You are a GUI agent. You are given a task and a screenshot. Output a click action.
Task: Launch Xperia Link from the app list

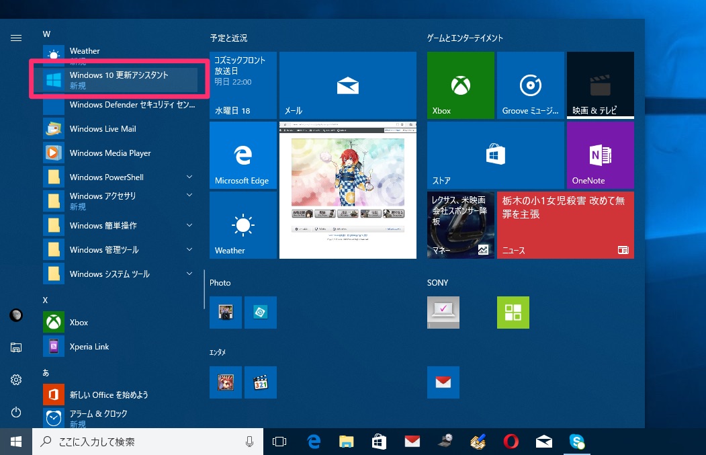(120, 346)
